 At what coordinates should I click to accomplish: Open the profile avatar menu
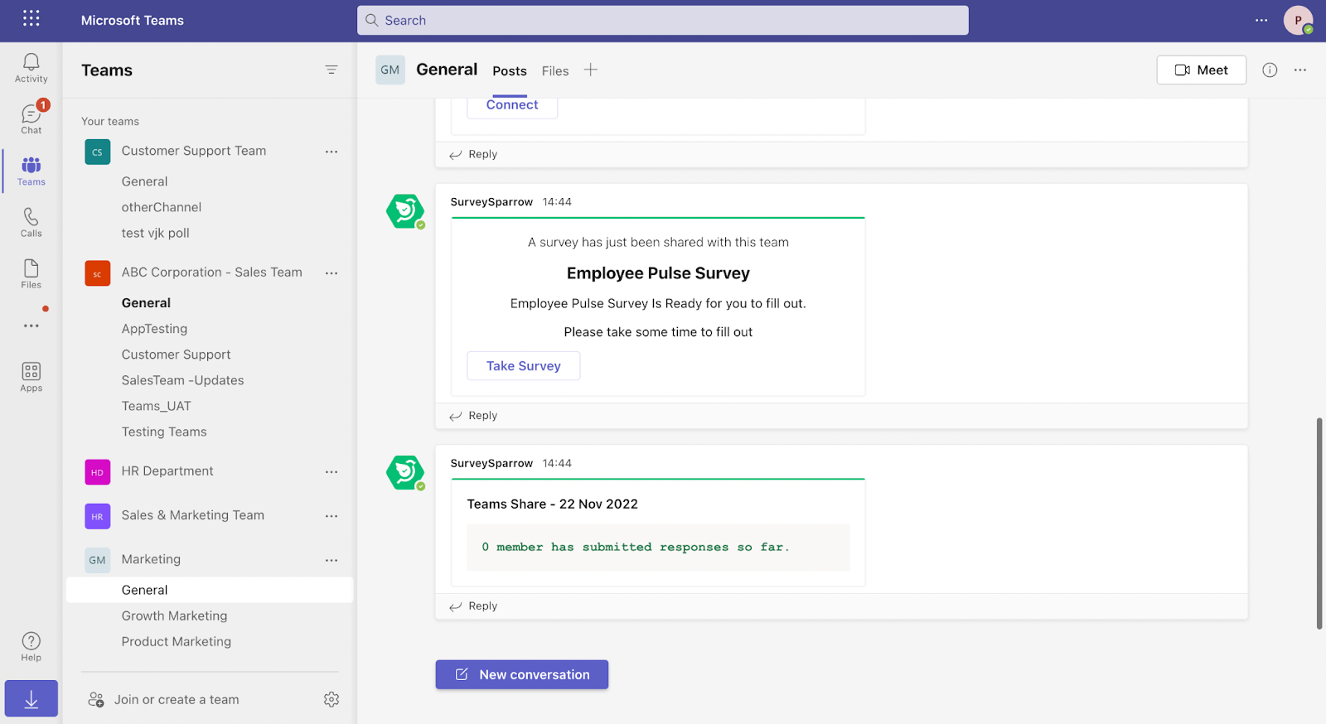1298,20
